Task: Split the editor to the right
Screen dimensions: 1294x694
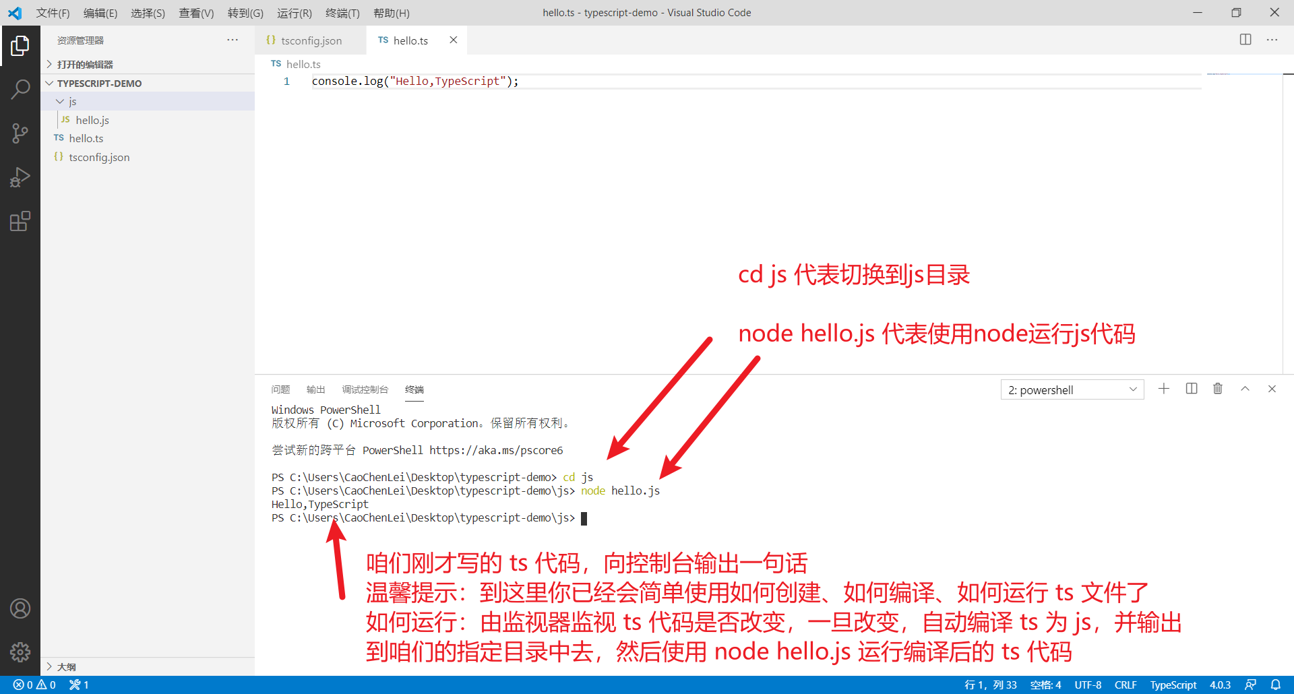Action: 1245,40
